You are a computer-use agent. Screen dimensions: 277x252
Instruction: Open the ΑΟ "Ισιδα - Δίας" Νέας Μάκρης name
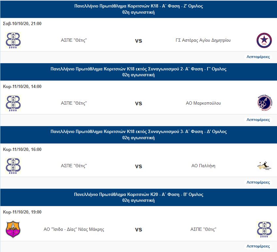[74, 229]
